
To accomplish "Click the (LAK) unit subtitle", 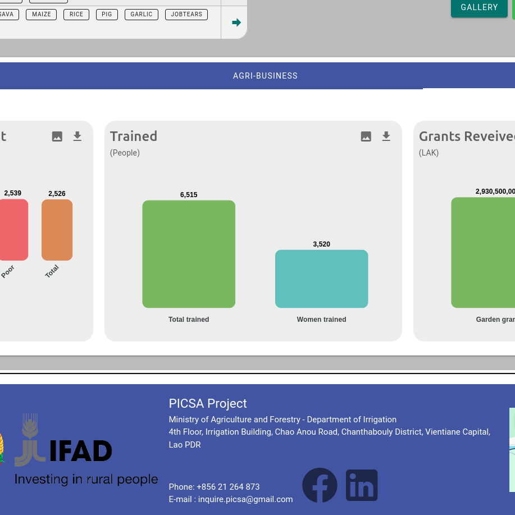I will coord(429,153).
